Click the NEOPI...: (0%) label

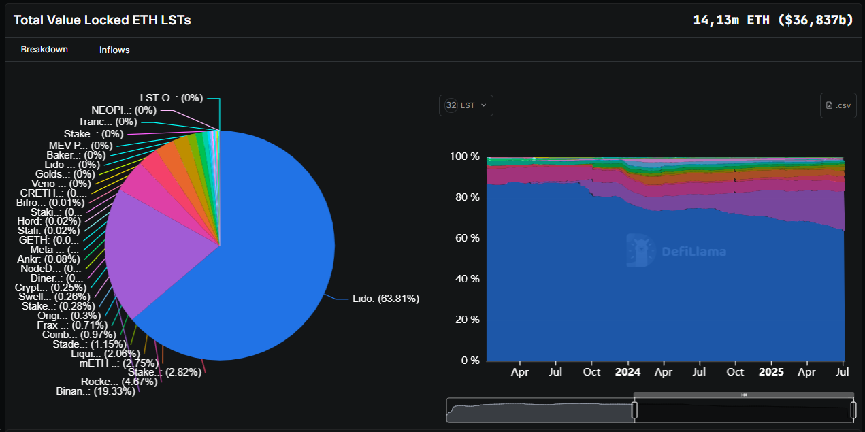124,110
